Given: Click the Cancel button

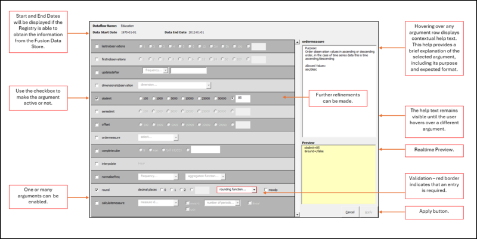Looking at the screenshot, I should [x=351, y=212].
